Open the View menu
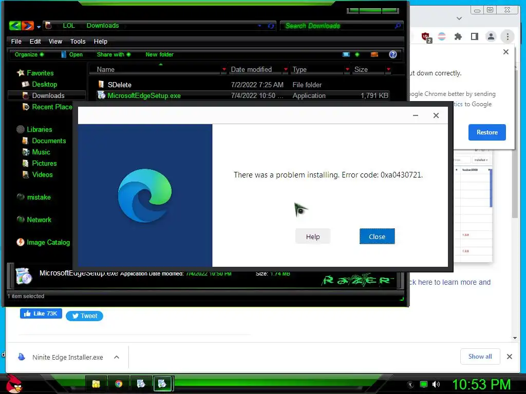526x394 pixels. 55,41
